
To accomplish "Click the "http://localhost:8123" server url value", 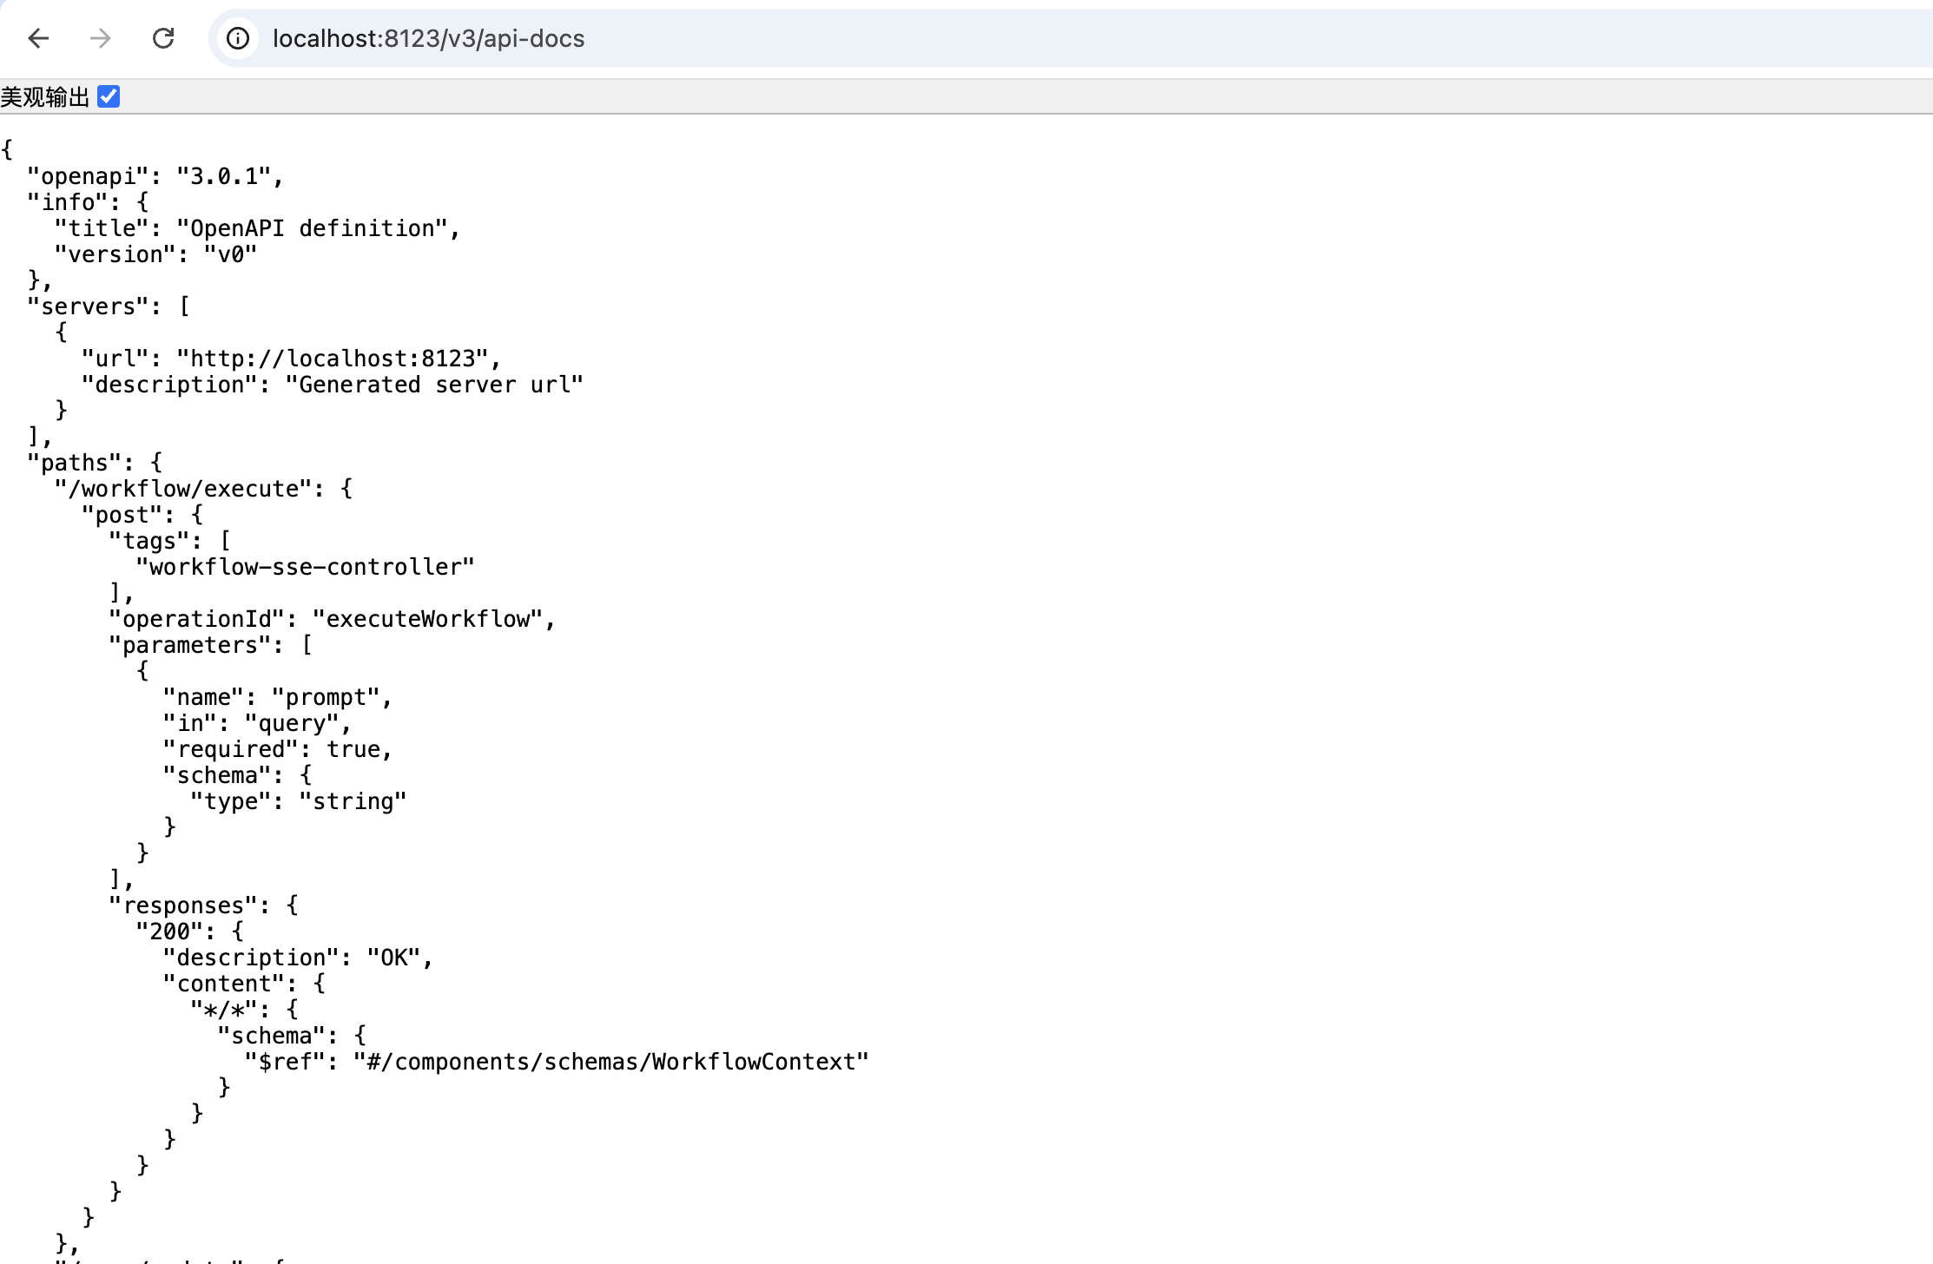I will click(333, 359).
